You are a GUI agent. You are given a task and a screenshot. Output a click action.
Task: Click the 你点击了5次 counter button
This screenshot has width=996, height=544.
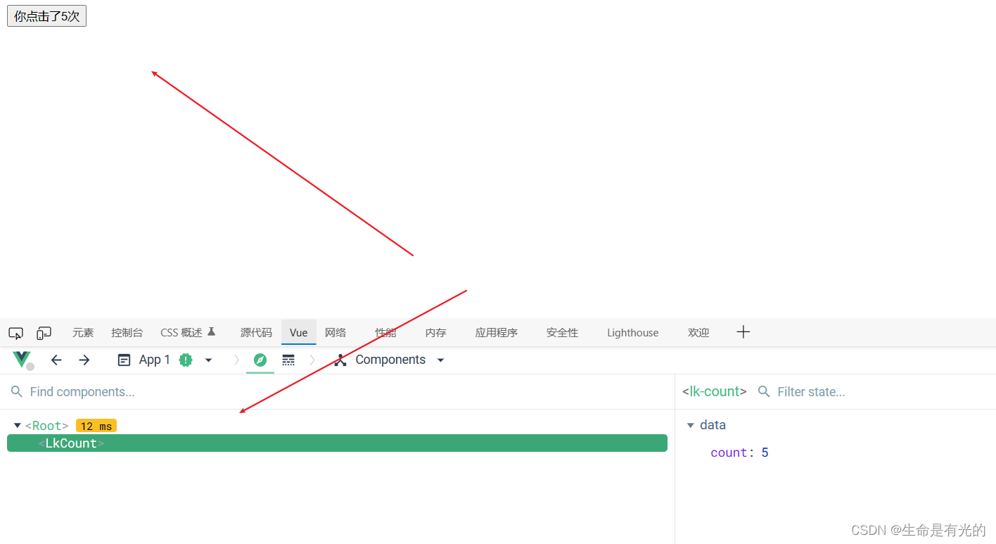pyautogui.click(x=46, y=16)
